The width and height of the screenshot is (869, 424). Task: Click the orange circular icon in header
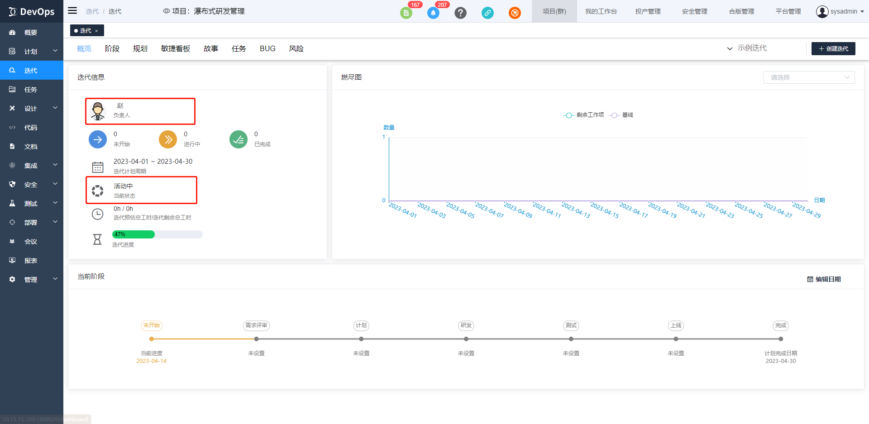(515, 13)
